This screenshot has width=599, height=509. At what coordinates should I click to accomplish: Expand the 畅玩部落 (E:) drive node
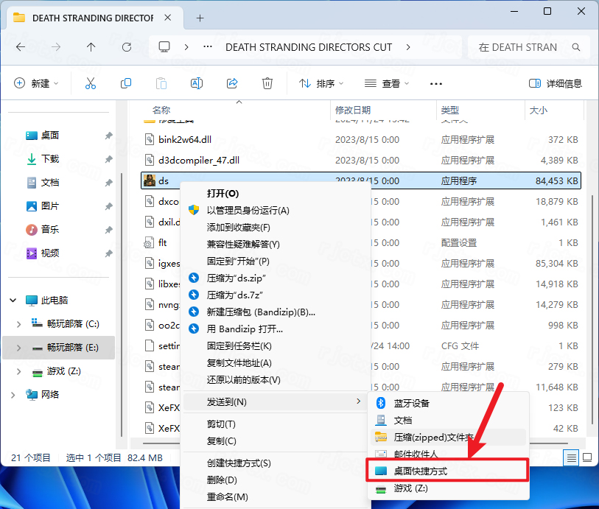coord(18,348)
